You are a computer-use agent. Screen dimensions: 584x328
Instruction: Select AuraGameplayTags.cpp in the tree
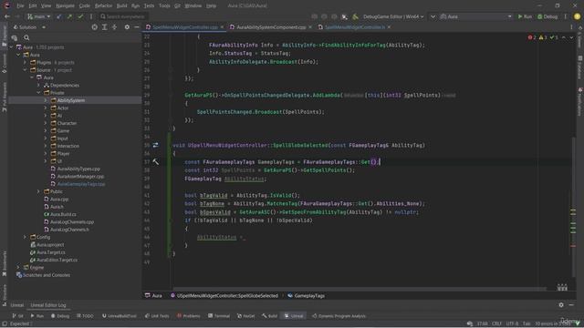point(81,184)
